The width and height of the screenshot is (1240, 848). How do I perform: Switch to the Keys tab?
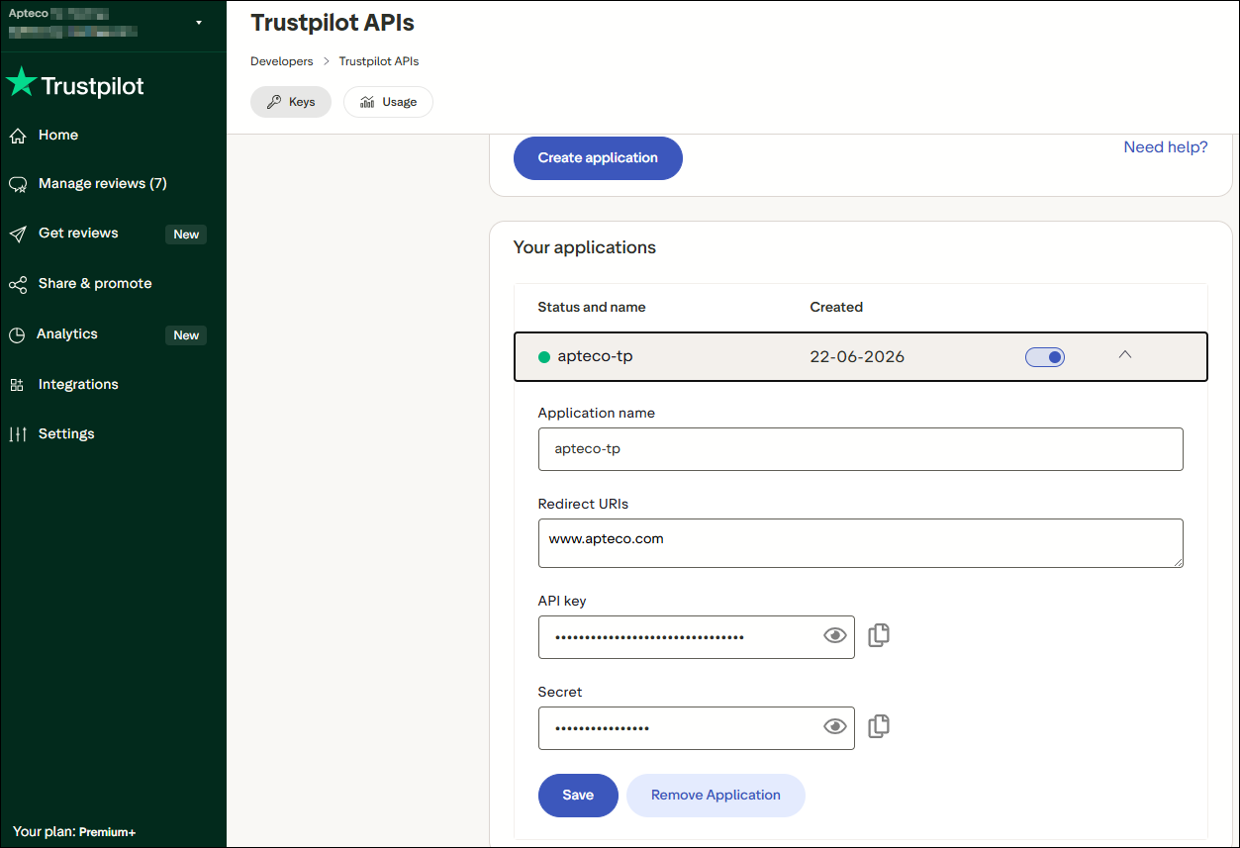tap(291, 102)
